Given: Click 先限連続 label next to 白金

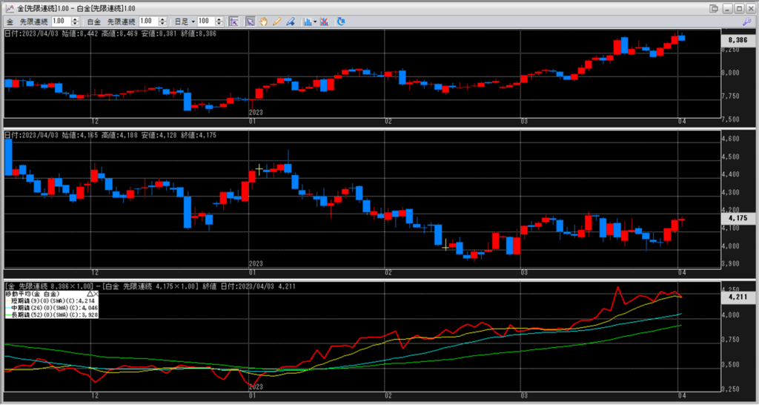Looking at the screenshot, I should click(121, 22).
